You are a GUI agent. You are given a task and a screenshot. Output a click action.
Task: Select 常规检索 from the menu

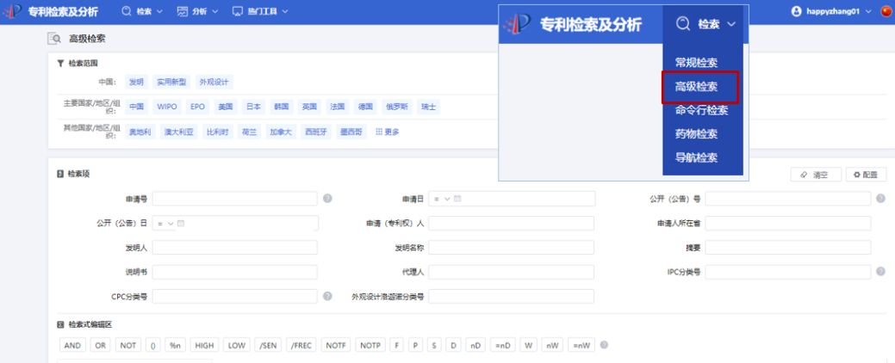(x=696, y=62)
